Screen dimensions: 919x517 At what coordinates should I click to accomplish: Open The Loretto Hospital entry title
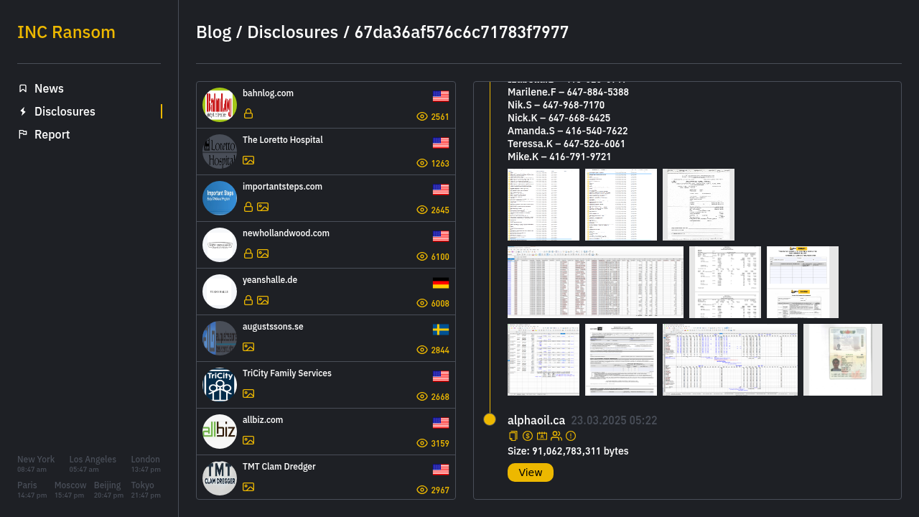coord(283,140)
